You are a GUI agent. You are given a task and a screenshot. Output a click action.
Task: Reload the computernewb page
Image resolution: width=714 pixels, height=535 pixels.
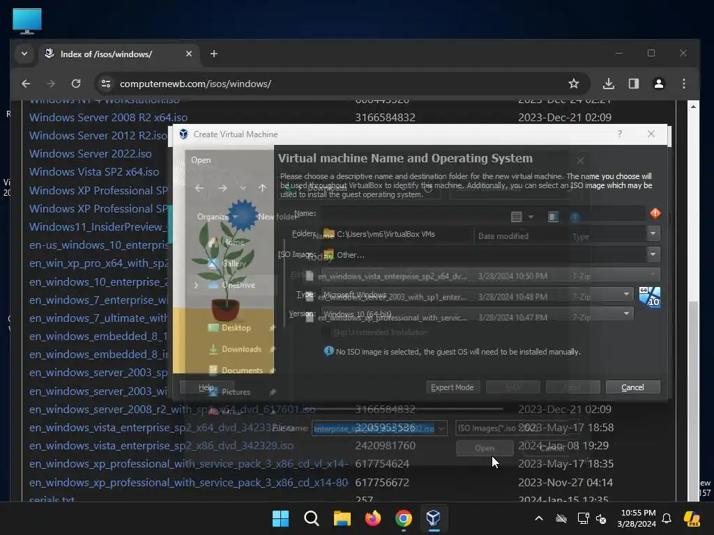click(x=76, y=84)
